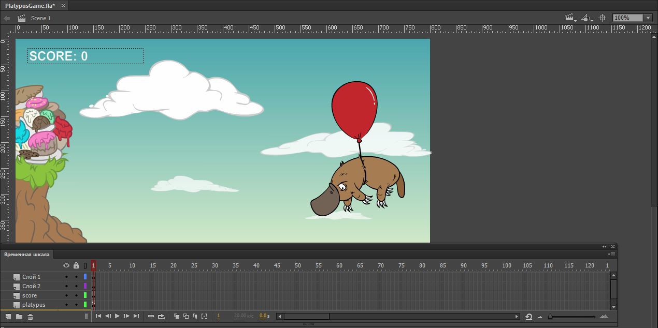The height and width of the screenshot is (328, 658).
Task: Select the Слой 1 layer
Action: (31, 277)
